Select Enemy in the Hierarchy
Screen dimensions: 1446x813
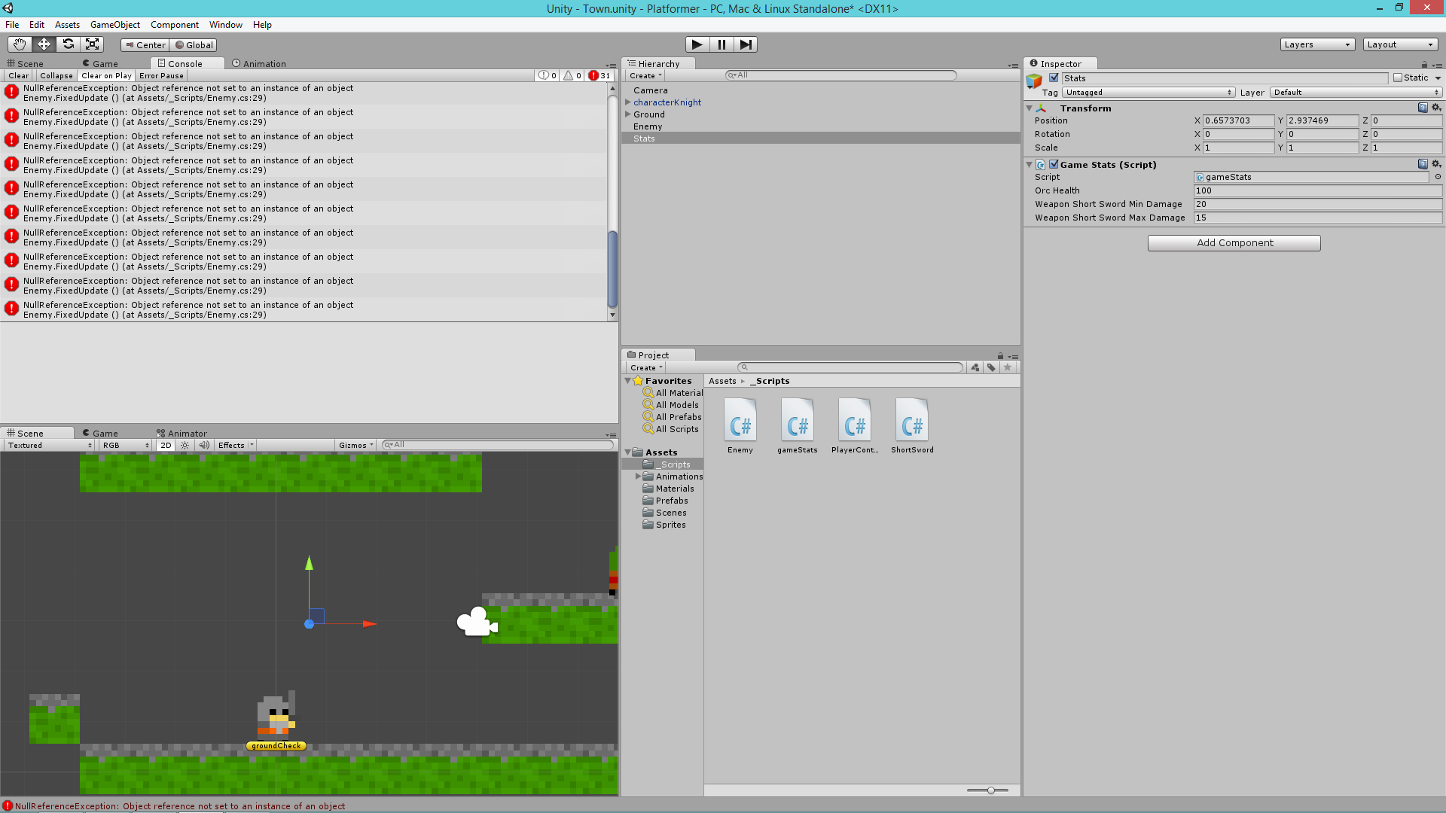tap(648, 126)
